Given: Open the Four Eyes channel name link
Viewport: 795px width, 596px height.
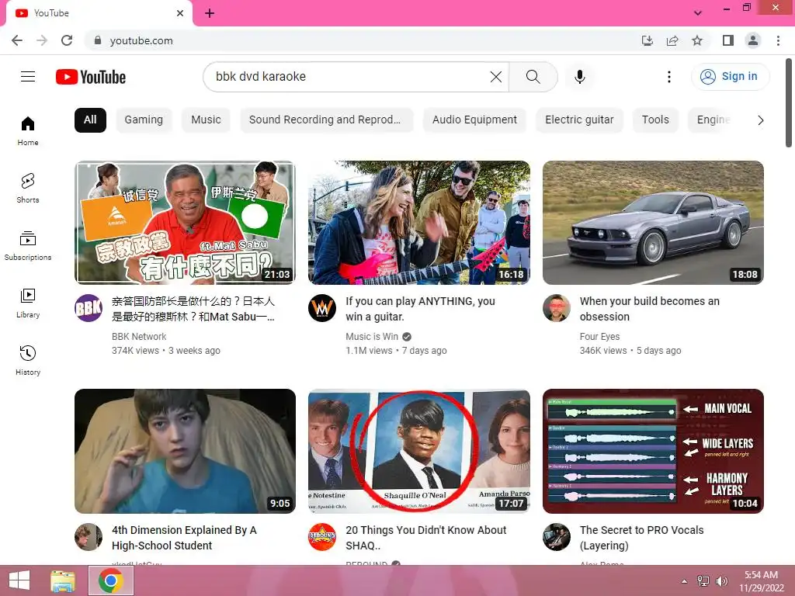Looking at the screenshot, I should [x=600, y=337].
